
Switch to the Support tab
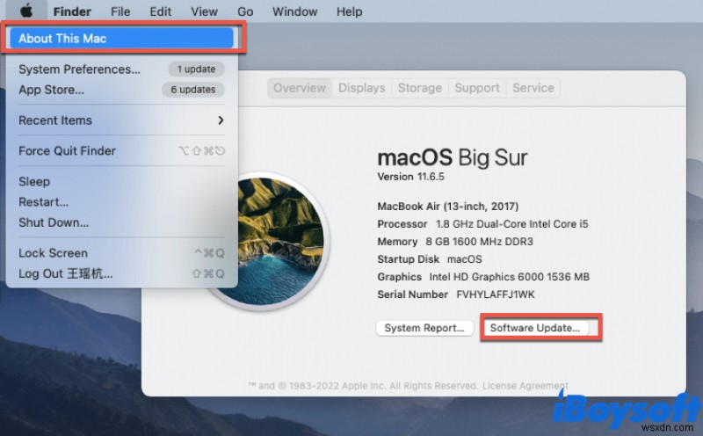coord(477,88)
